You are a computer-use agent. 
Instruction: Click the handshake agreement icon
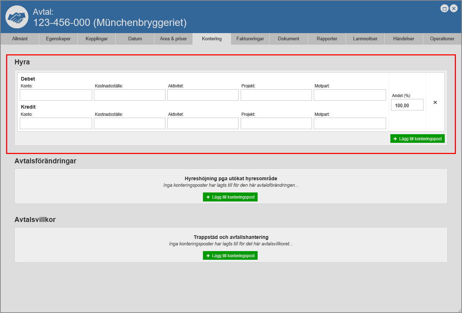17,17
